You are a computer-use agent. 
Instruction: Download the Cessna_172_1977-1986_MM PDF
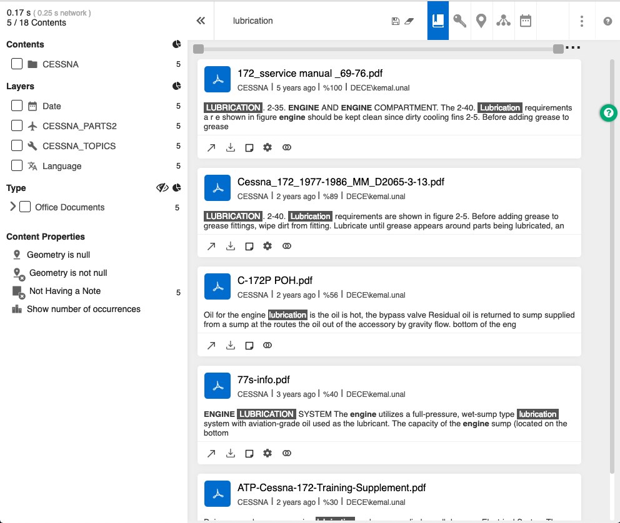click(231, 247)
